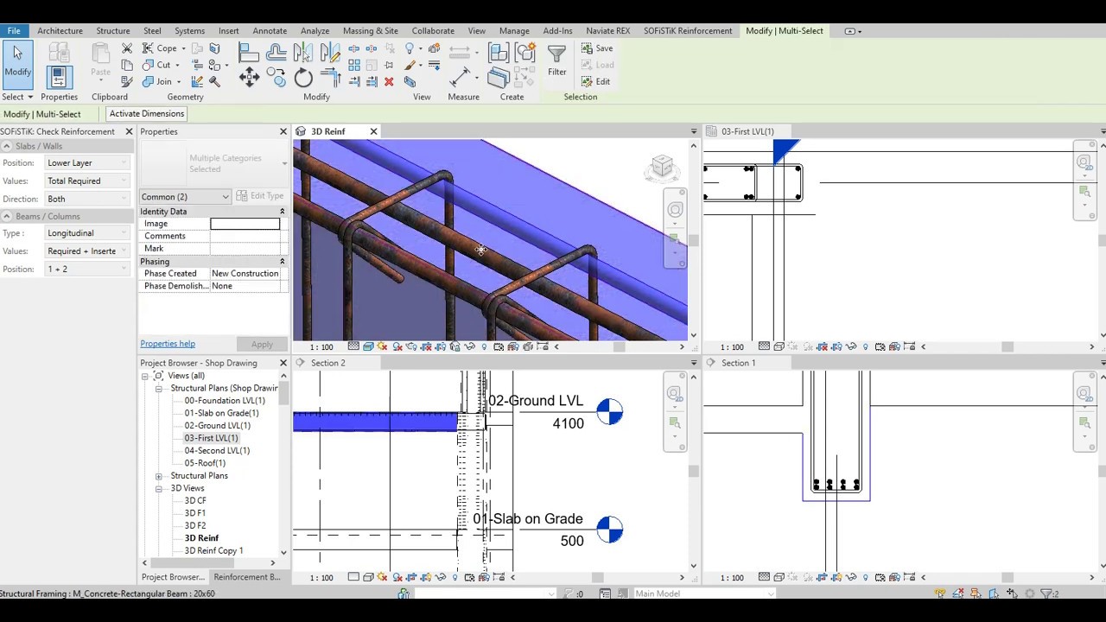Open the Collaborate ribbon tab
Image resolution: width=1106 pixels, height=622 pixels.
(x=433, y=31)
